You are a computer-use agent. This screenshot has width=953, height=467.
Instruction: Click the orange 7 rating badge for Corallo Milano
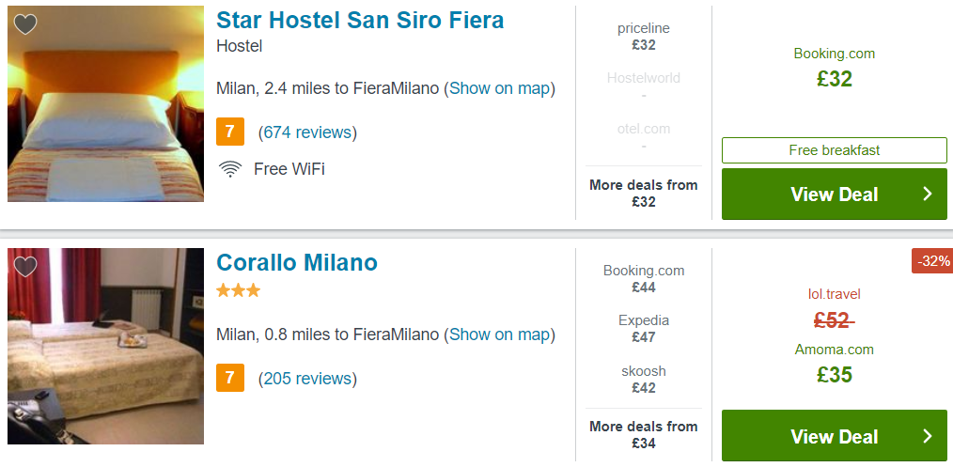229,378
